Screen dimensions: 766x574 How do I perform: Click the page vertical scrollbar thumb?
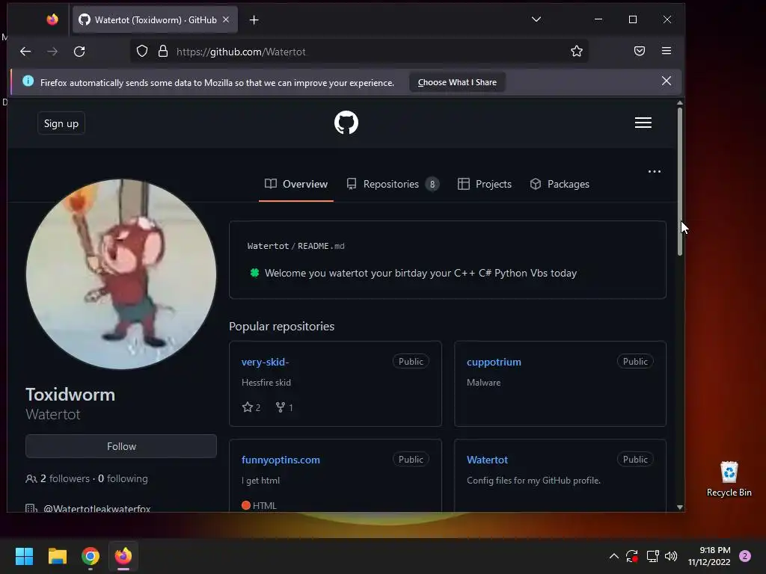click(x=679, y=181)
